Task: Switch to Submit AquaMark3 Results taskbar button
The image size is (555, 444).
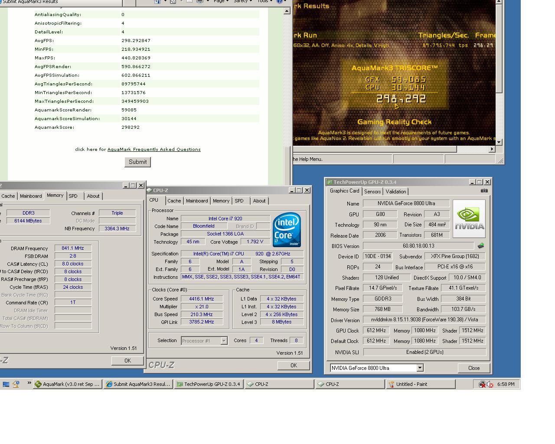Action: pos(138,384)
